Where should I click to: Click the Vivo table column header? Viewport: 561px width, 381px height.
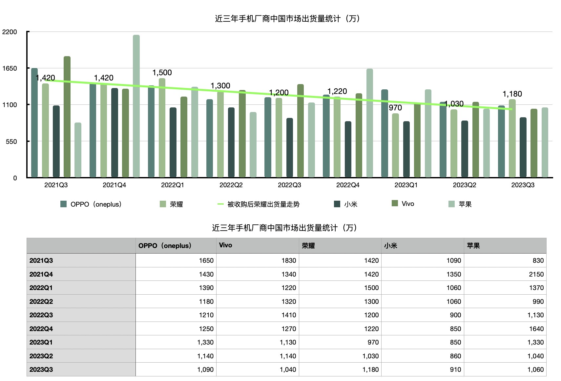[x=258, y=246]
